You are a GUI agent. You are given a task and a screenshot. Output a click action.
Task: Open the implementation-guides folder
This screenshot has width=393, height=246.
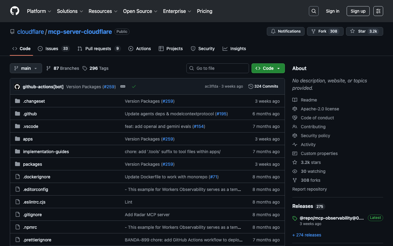click(x=46, y=152)
